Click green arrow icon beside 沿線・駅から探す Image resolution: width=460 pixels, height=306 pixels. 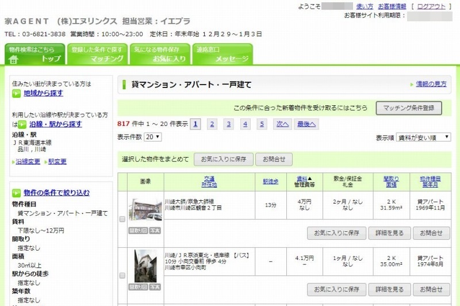[22, 124]
